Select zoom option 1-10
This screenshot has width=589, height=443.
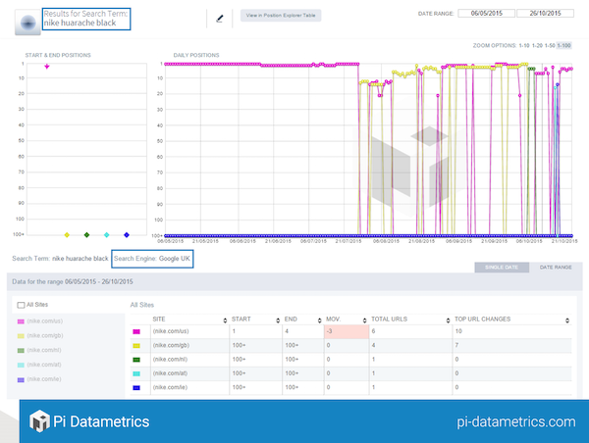click(524, 45)
